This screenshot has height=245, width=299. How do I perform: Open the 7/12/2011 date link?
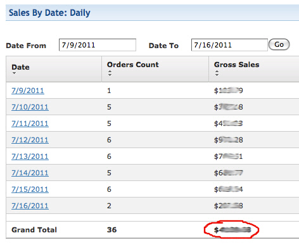coord(30,140)
